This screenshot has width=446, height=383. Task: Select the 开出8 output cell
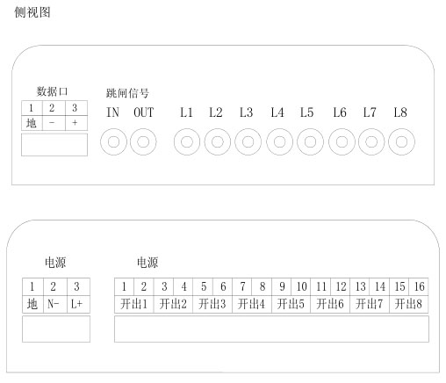coord(409,304)
